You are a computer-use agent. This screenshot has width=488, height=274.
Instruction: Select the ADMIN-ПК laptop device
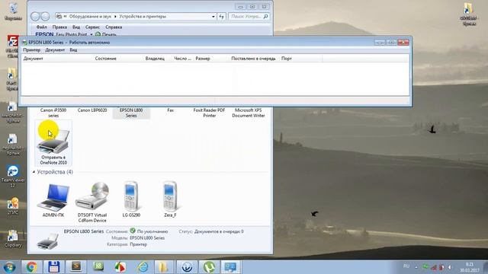coord(53,199)
